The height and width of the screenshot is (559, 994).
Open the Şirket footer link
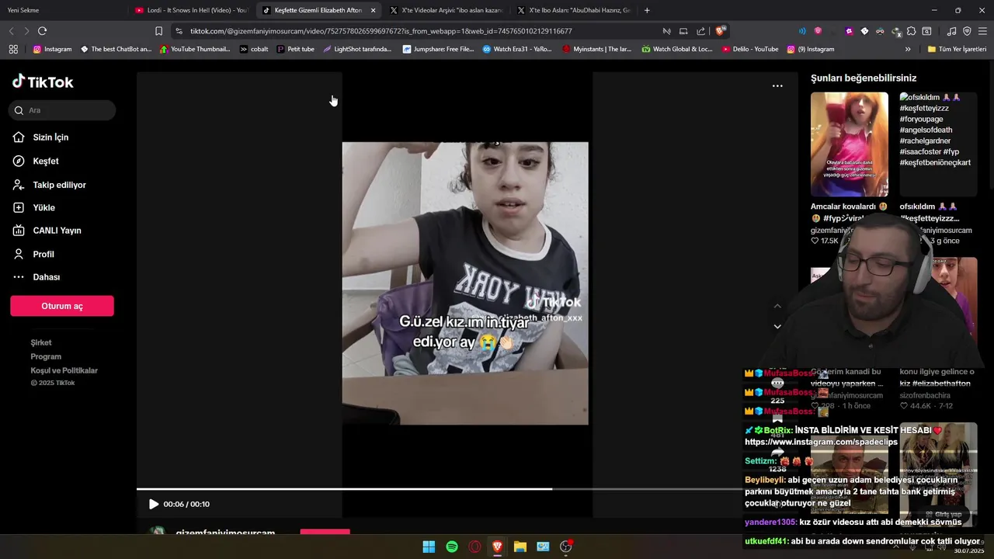[41, 342]
